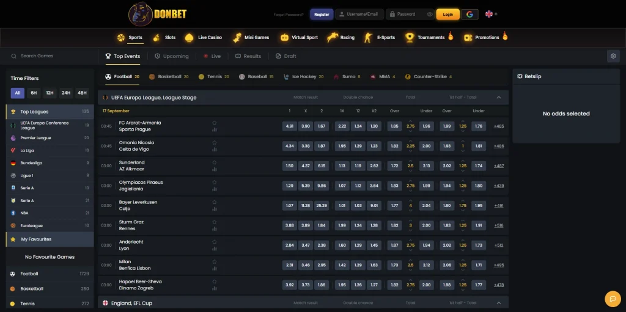This screenshot has width=626, height=312.
Task: Open Virtual Sport section
Action: click(x=299, y=37)
